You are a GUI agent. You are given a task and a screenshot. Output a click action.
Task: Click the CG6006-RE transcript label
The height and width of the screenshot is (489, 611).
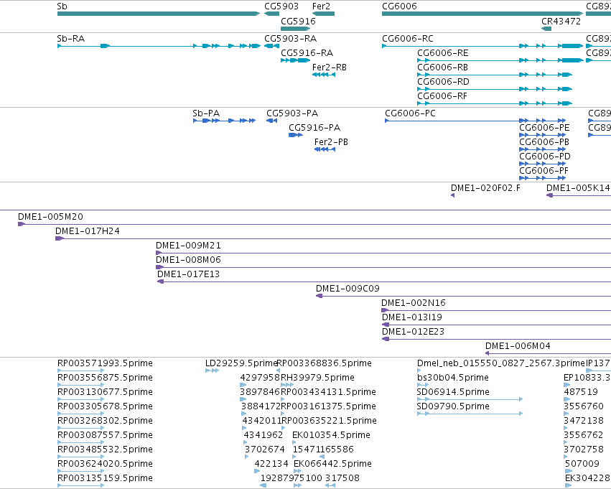(x=443, y=53)
